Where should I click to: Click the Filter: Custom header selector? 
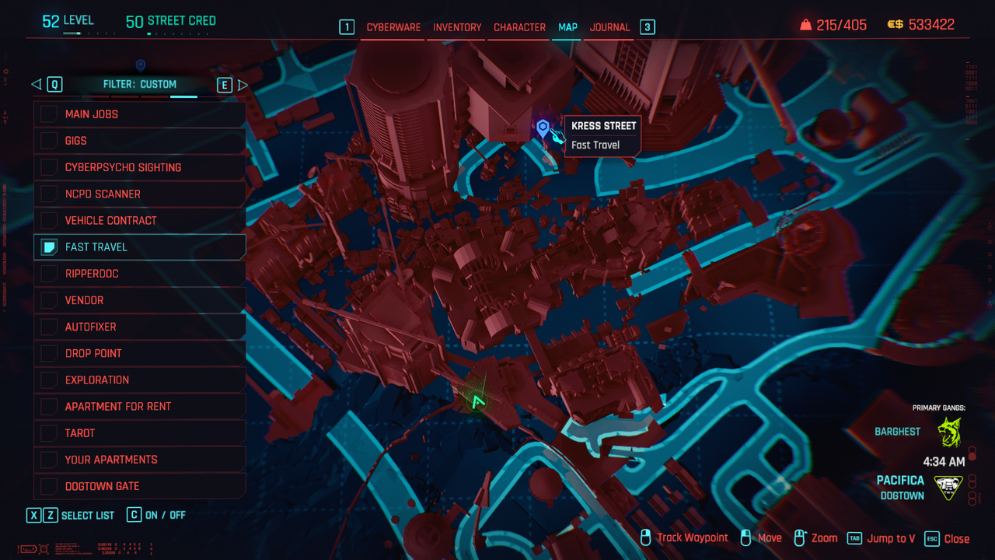[x=140, y=85]
